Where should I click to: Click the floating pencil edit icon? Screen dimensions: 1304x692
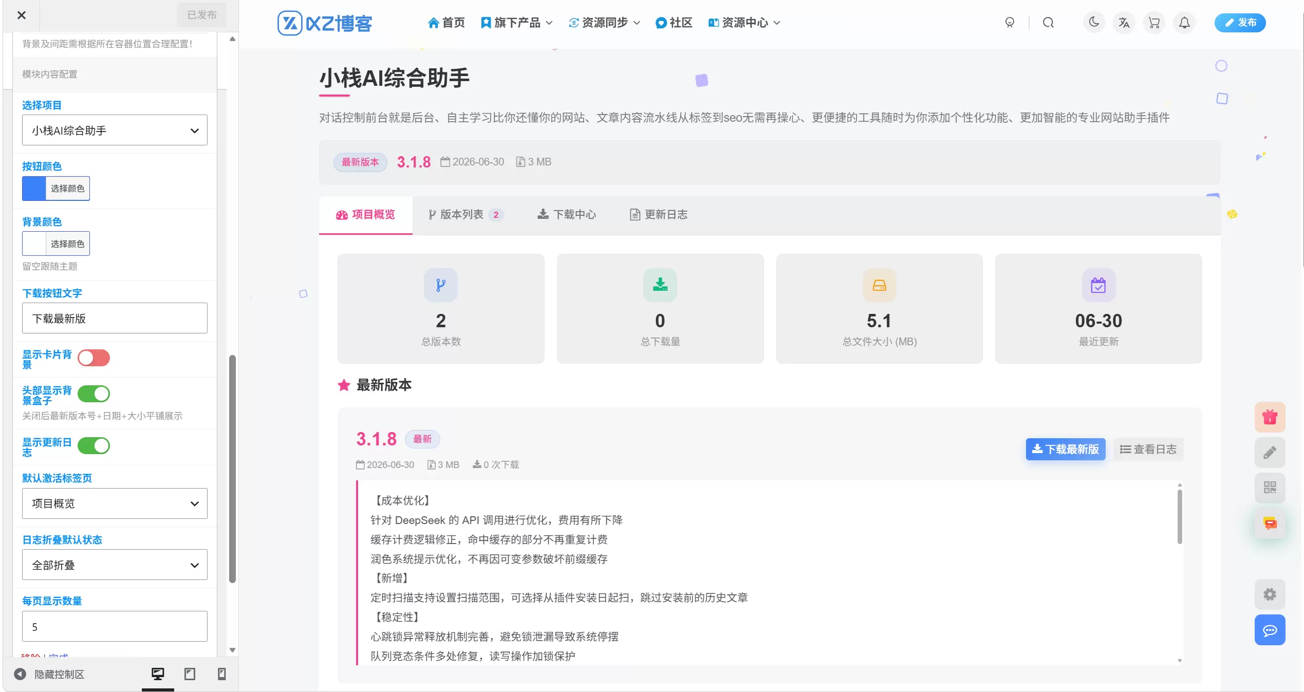click(x=1270, y=453)
